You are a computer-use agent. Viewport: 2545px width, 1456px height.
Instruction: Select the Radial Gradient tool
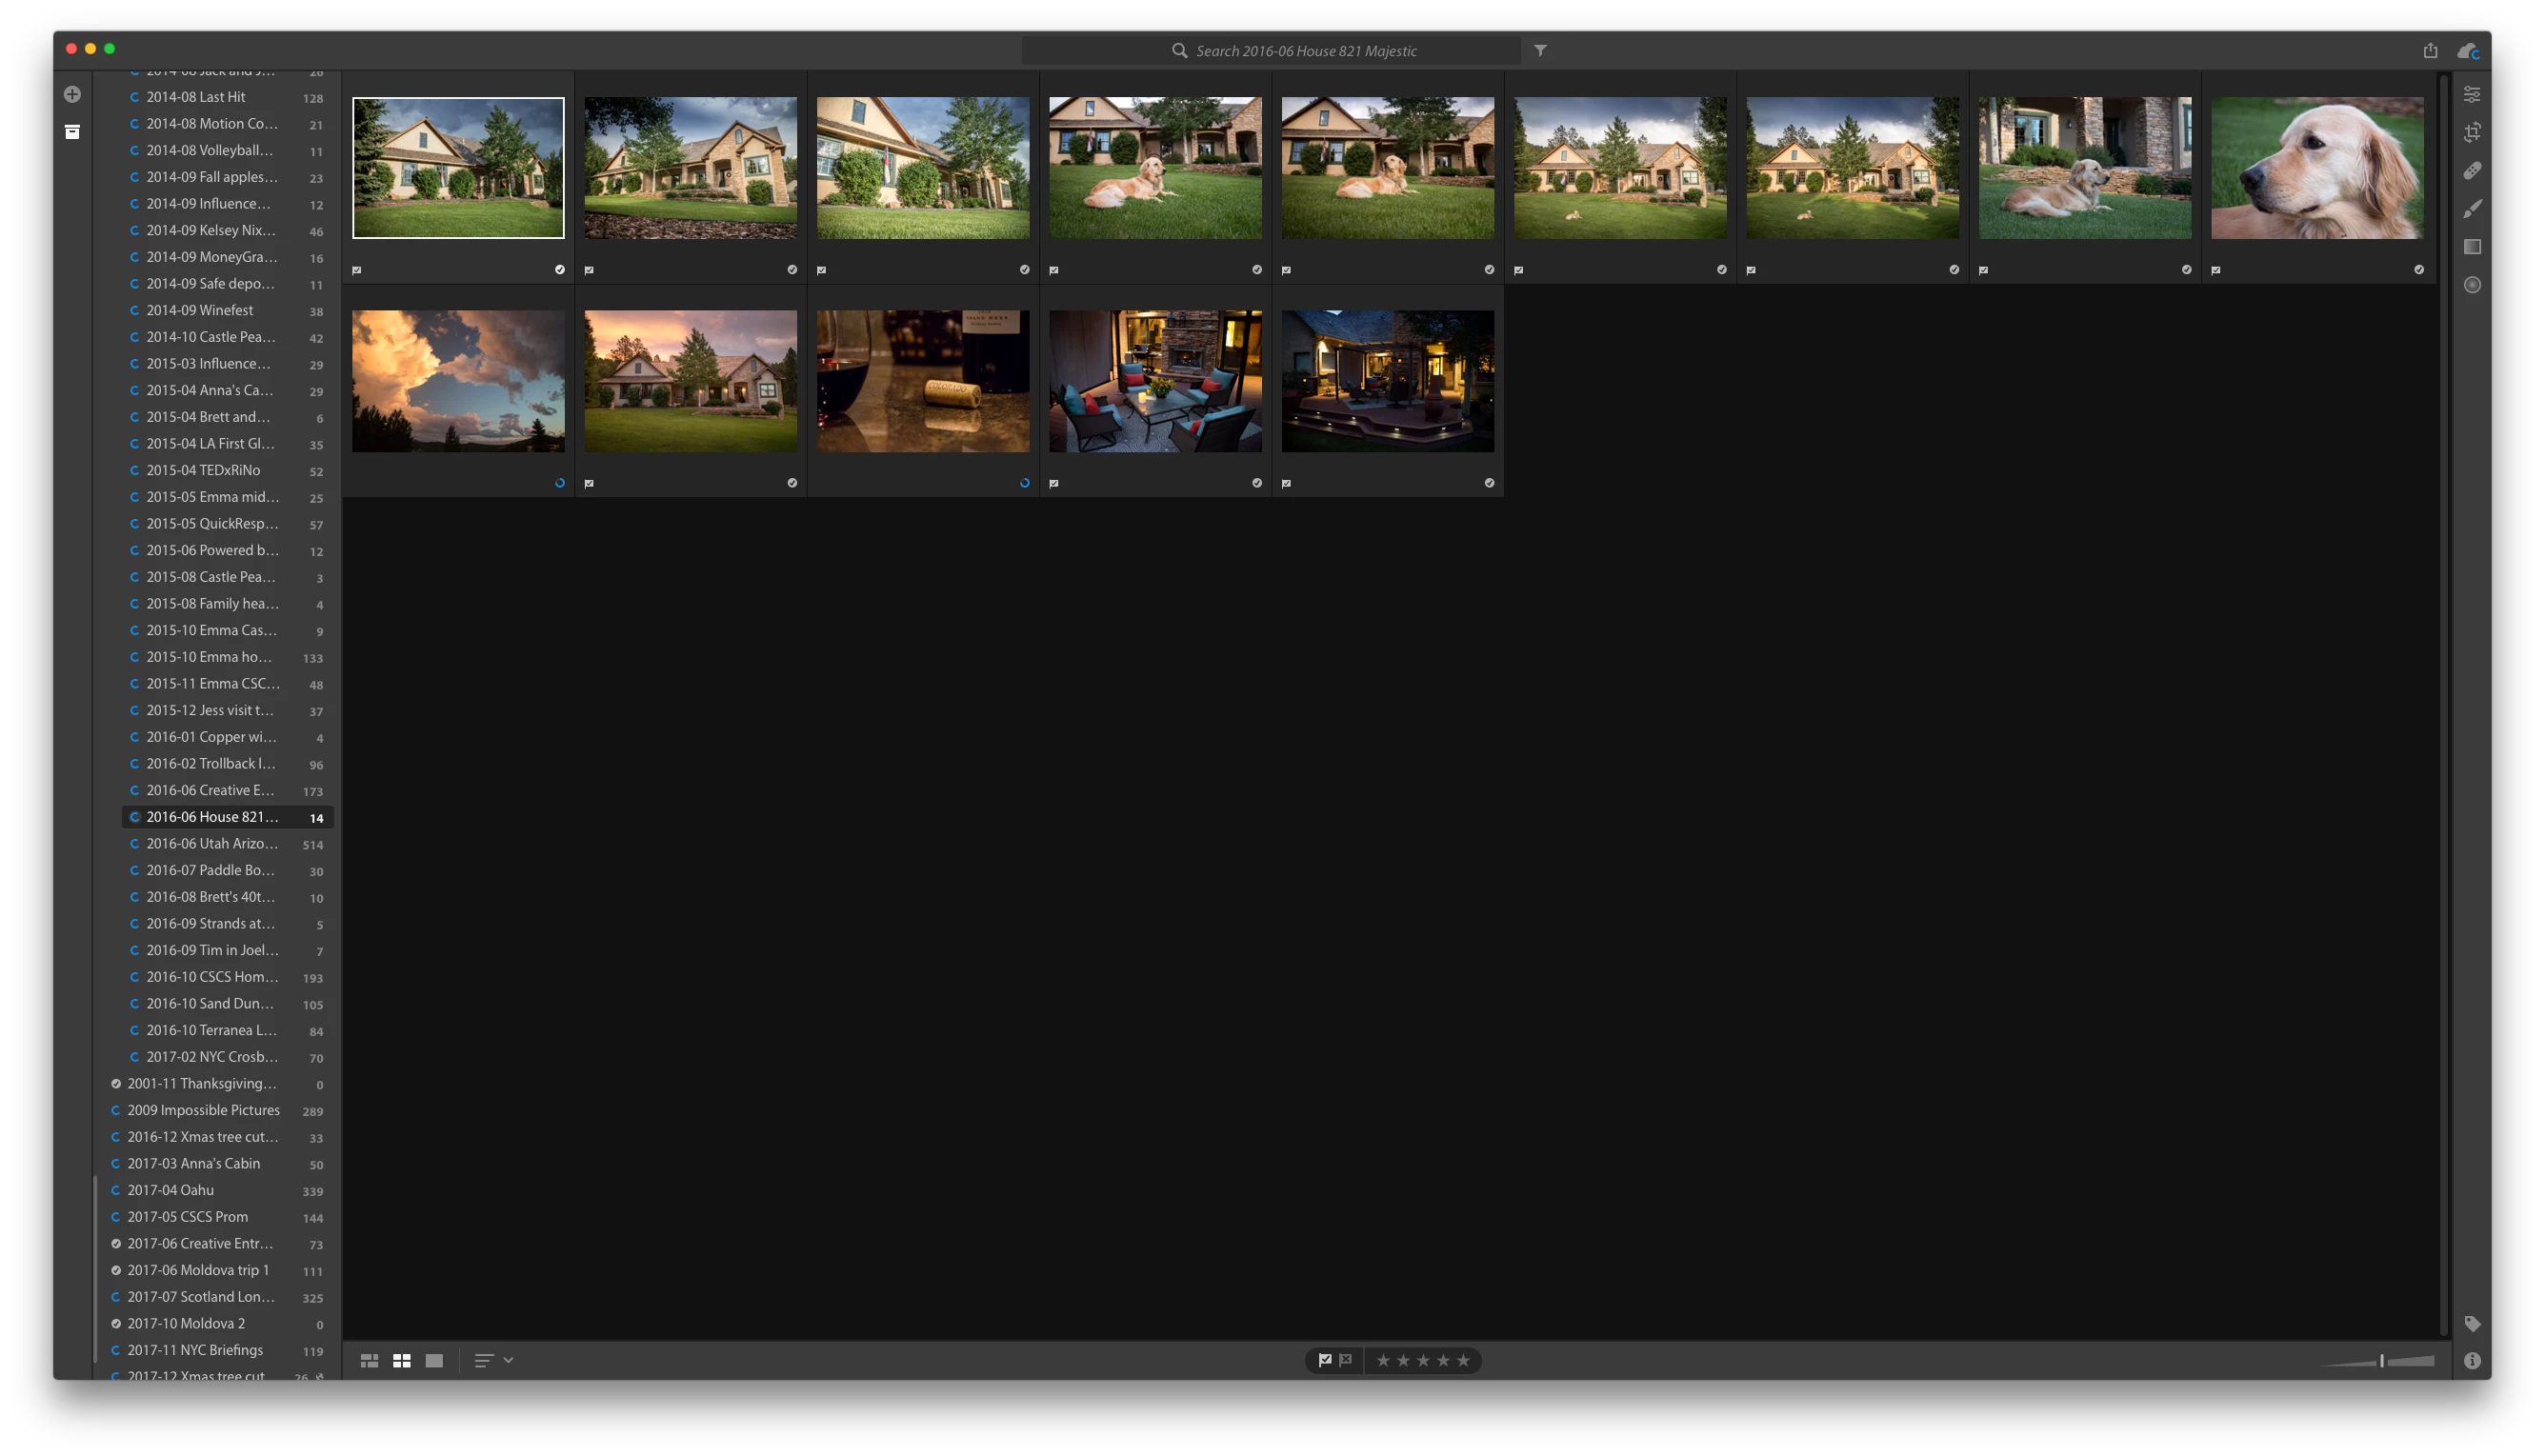click(x=2472, y=285)
